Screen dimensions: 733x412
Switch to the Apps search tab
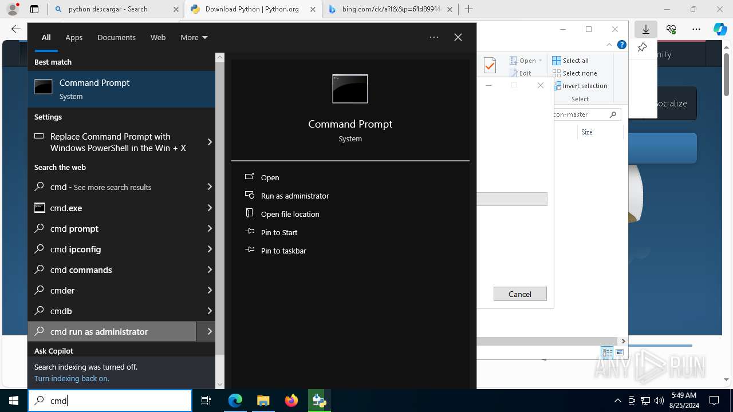coord(74,37)
